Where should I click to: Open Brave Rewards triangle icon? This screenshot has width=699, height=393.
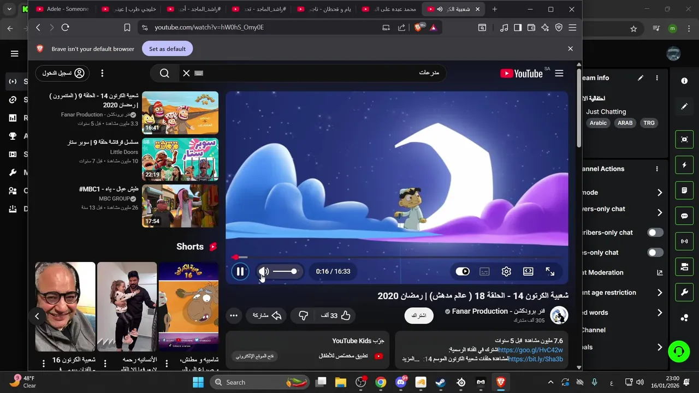tap(433, 27)
